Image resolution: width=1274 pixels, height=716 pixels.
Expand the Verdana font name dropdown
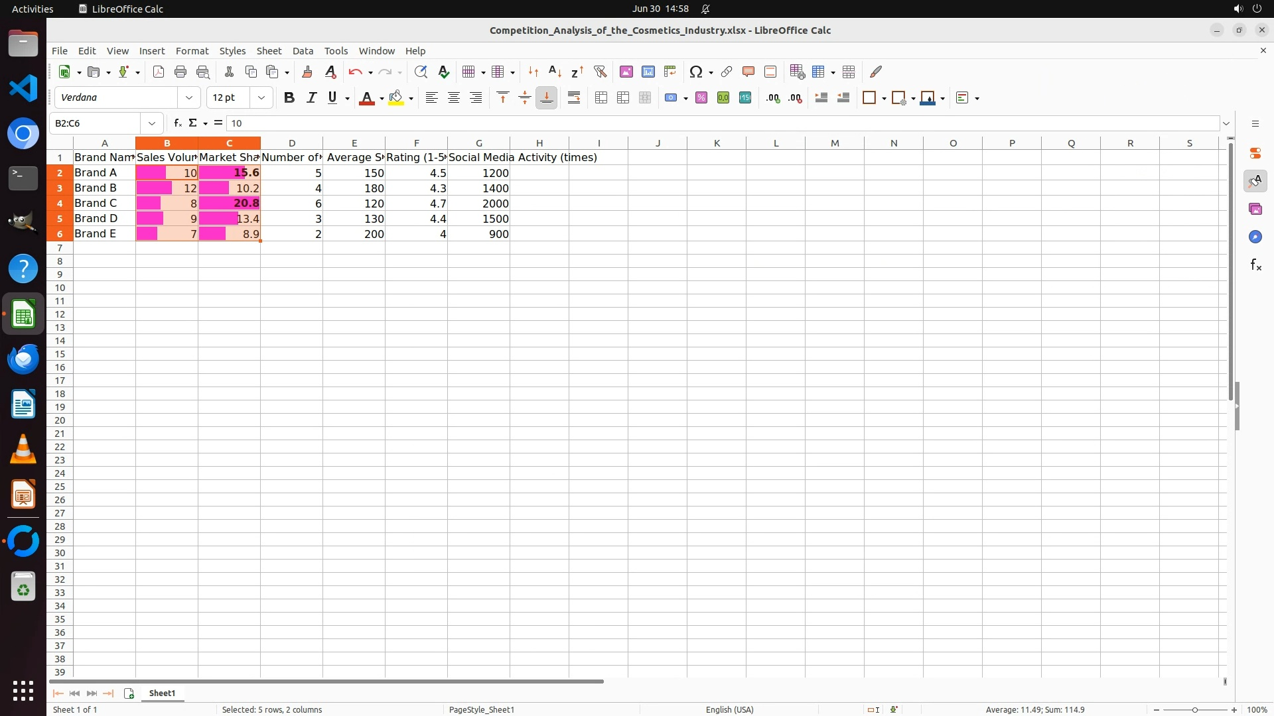[189, 98]
